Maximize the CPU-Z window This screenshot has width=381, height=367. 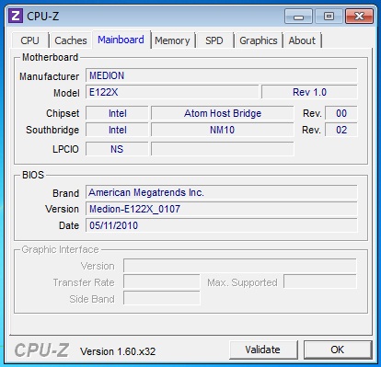329,17
